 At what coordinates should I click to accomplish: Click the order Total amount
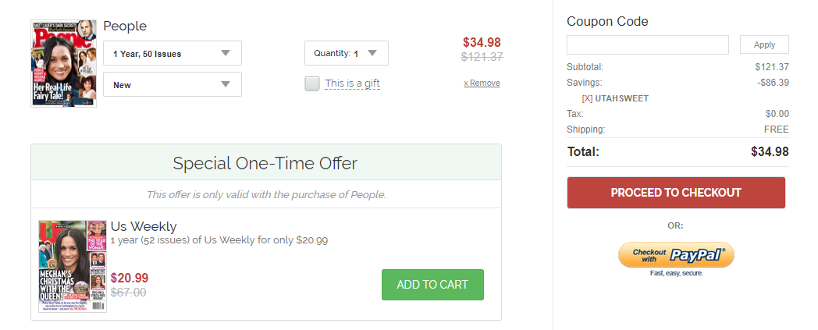(770, 151)
